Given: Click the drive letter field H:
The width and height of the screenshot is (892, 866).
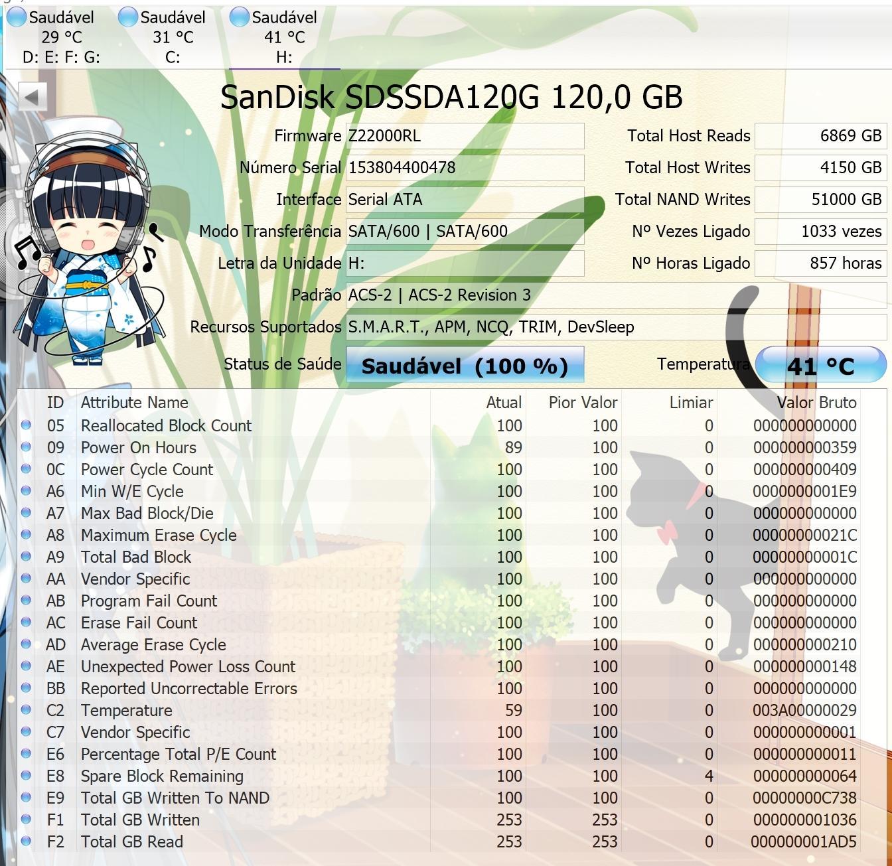Looking at the screenshot, I should click(465, 263).
